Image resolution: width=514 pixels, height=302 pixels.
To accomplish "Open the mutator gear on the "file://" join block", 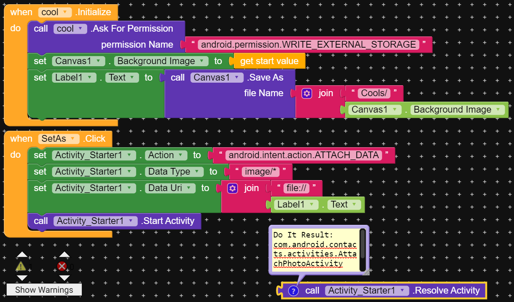I will [233, 188].
